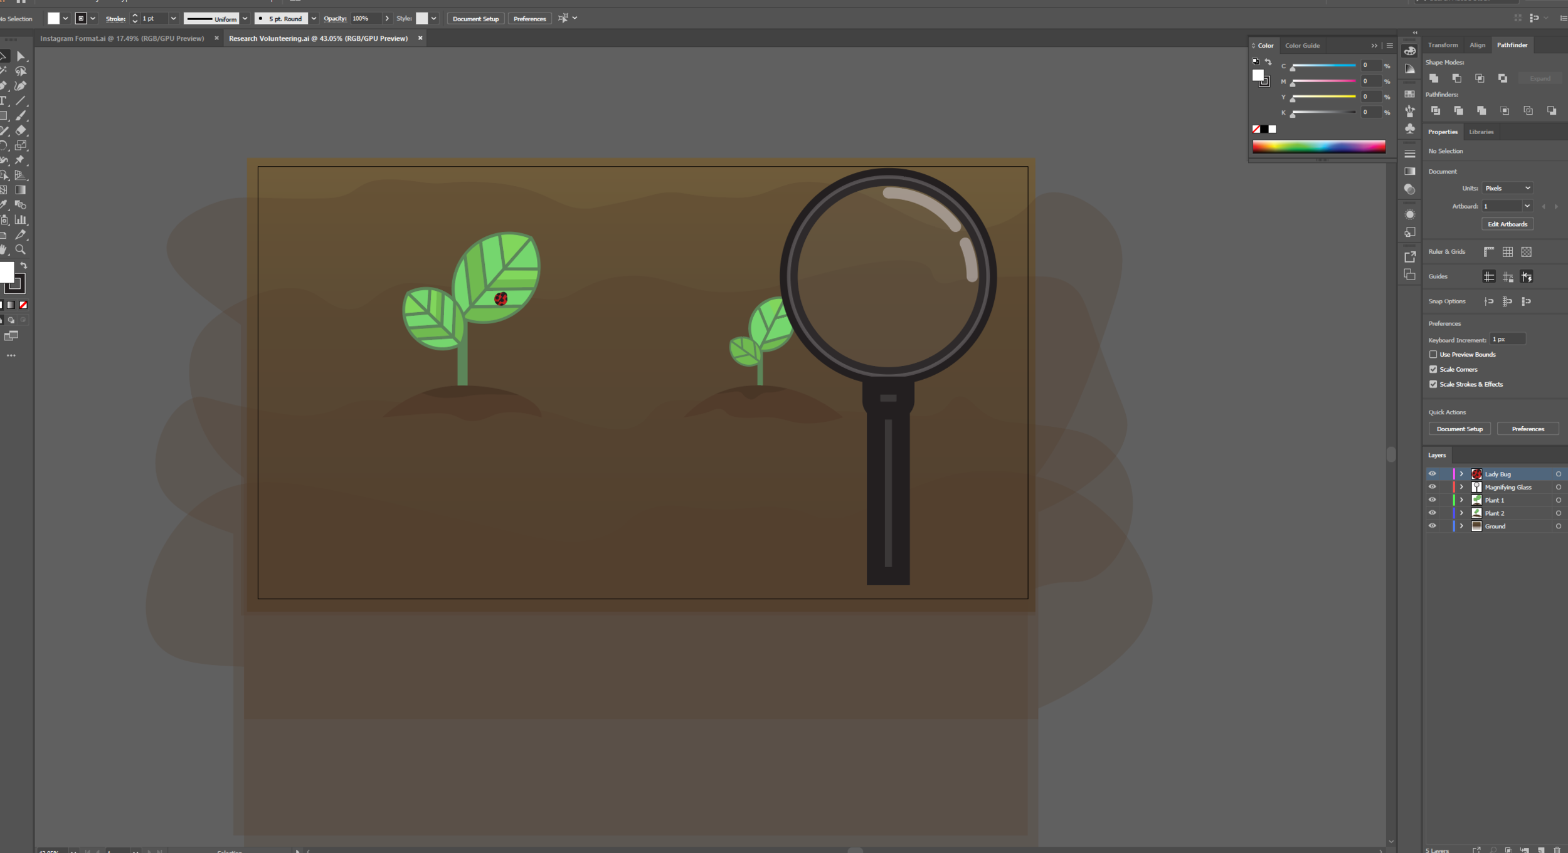Click the Unite shape mode icon
The image size is (1568, 853).
click(1434, 78)
